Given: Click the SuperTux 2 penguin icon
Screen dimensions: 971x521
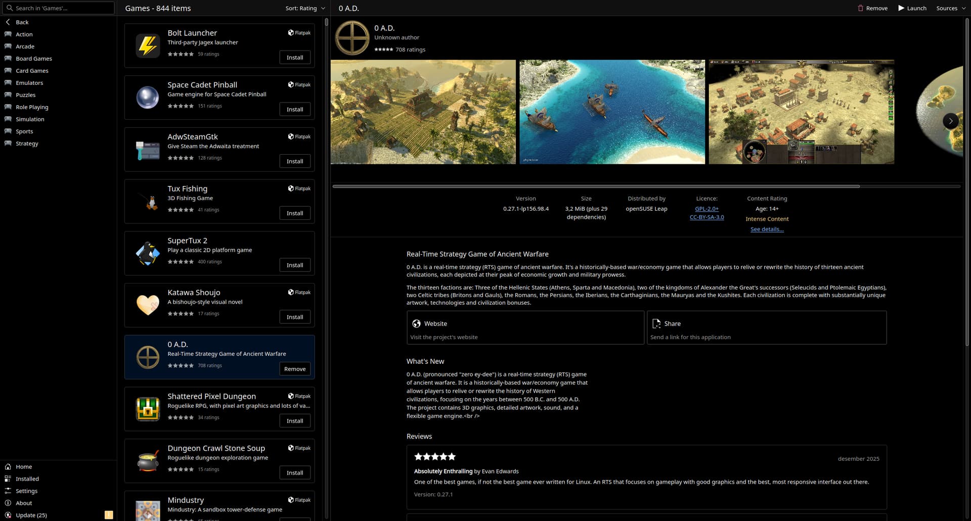Looking at the screenshot, I should (148, 253).
